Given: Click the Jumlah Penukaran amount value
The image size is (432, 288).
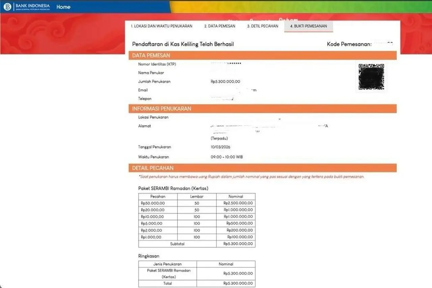Looking at the screenshot, I should 225,81.
